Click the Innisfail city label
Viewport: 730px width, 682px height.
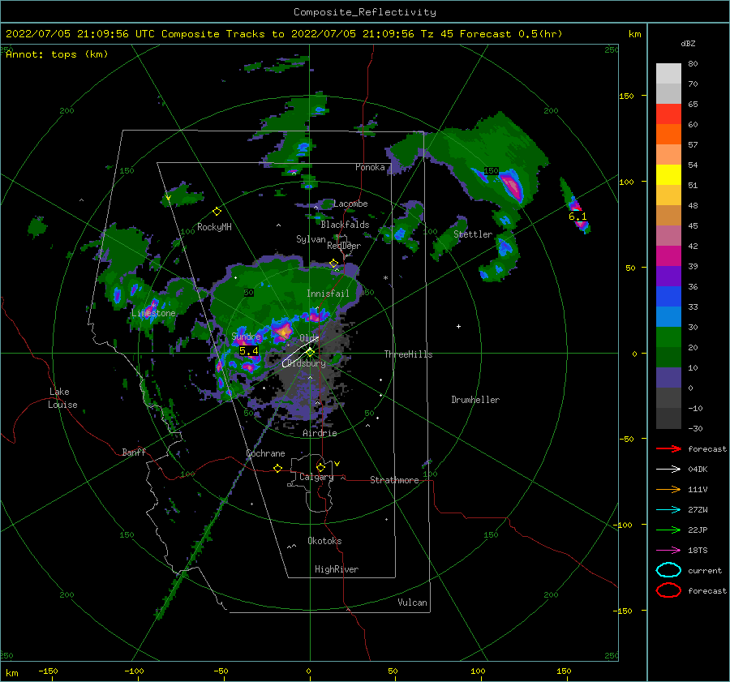(x=328, y=294)
